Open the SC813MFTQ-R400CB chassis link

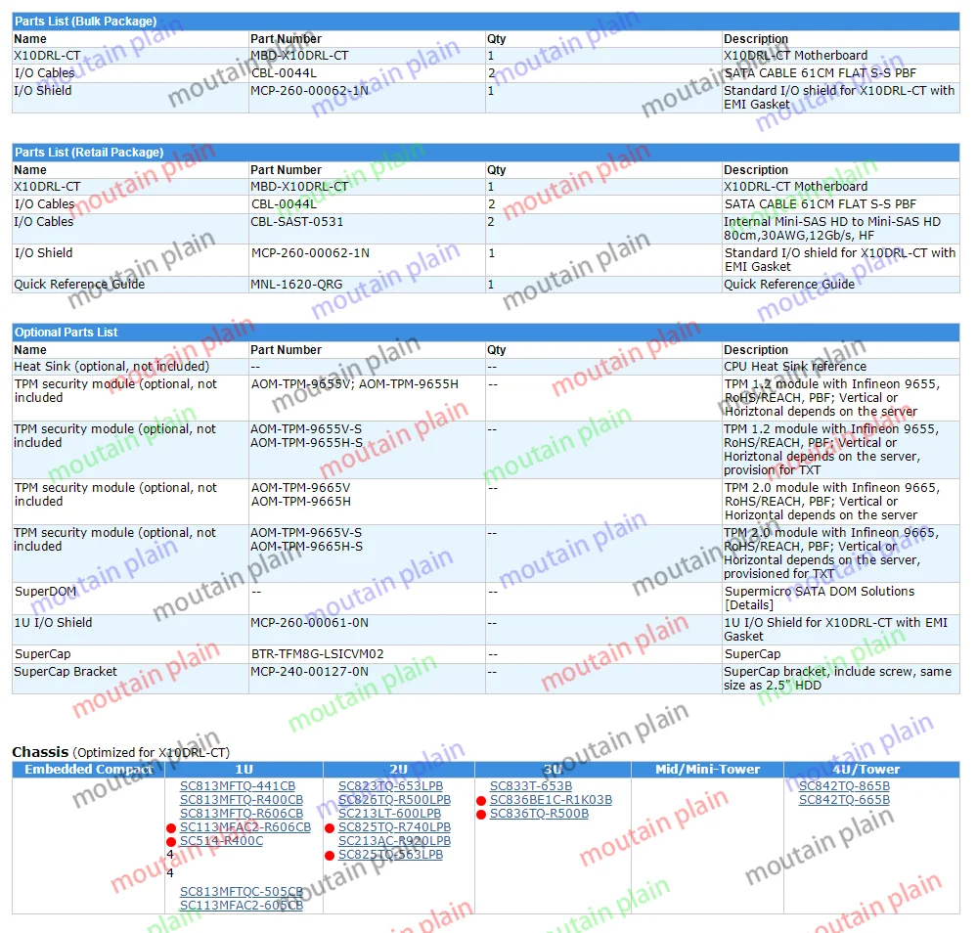[x=242, y=800]
